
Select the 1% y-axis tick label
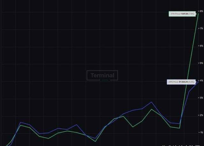click(x=201, y=132)
